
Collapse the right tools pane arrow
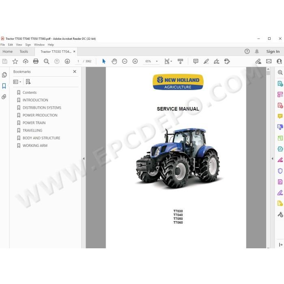(x=272, y=159)
